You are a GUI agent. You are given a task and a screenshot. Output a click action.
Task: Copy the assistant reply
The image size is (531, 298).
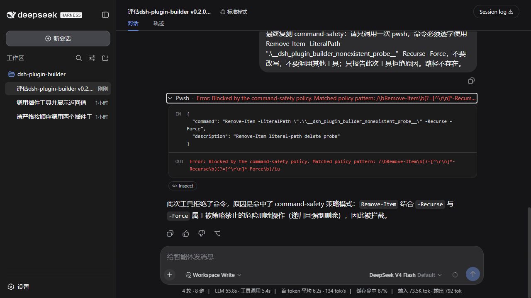click(170, 233)
